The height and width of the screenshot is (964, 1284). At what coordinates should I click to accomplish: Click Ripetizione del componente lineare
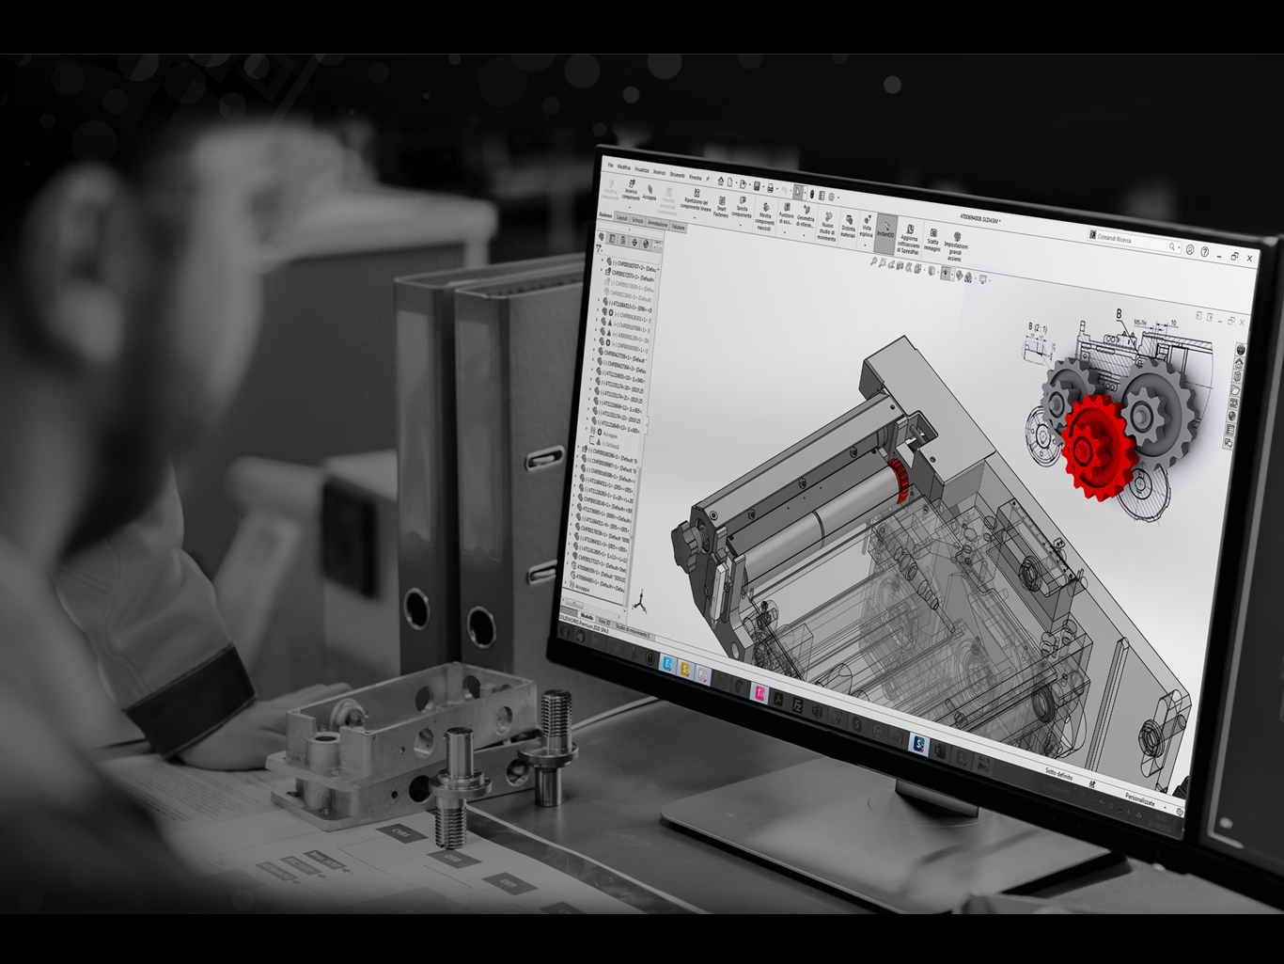tap(697, 198)
